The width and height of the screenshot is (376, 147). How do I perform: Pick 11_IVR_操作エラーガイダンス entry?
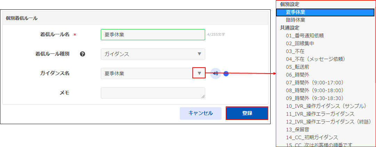tap(320, 114)
